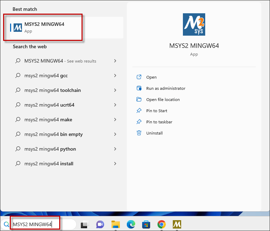
Task: Expand the msys2 mingw64 bin empty chevron
Action: coord(115,134)
